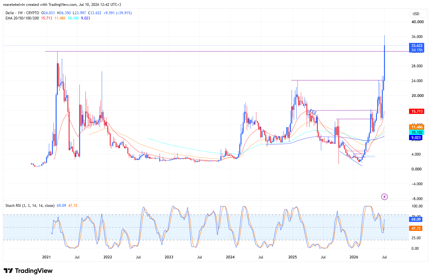Image resolution: width=431 pixels, height=280 pixels.
Task: Click the blue 69.09 label on oscillator scale
Action: point(416,219)
